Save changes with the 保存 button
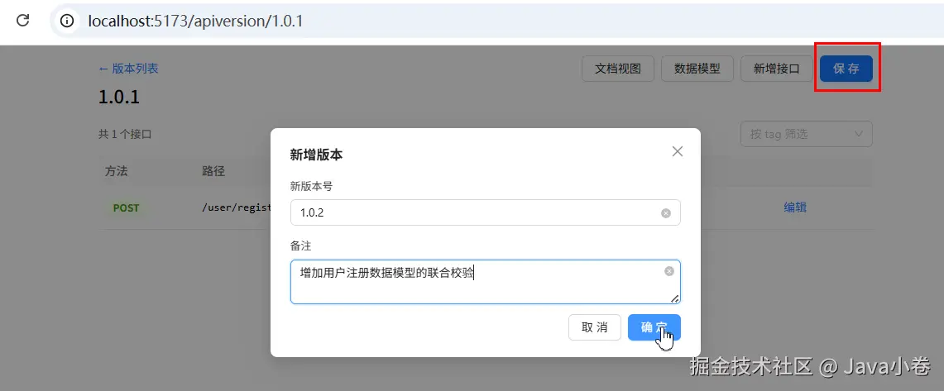Viewport: 944px width, 391px height. (x=846, y=69)
